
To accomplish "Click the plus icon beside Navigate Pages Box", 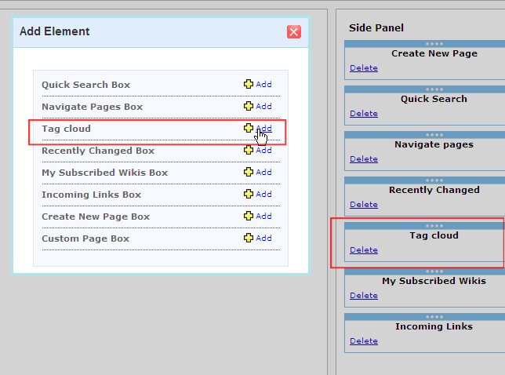I will [249, 106].
